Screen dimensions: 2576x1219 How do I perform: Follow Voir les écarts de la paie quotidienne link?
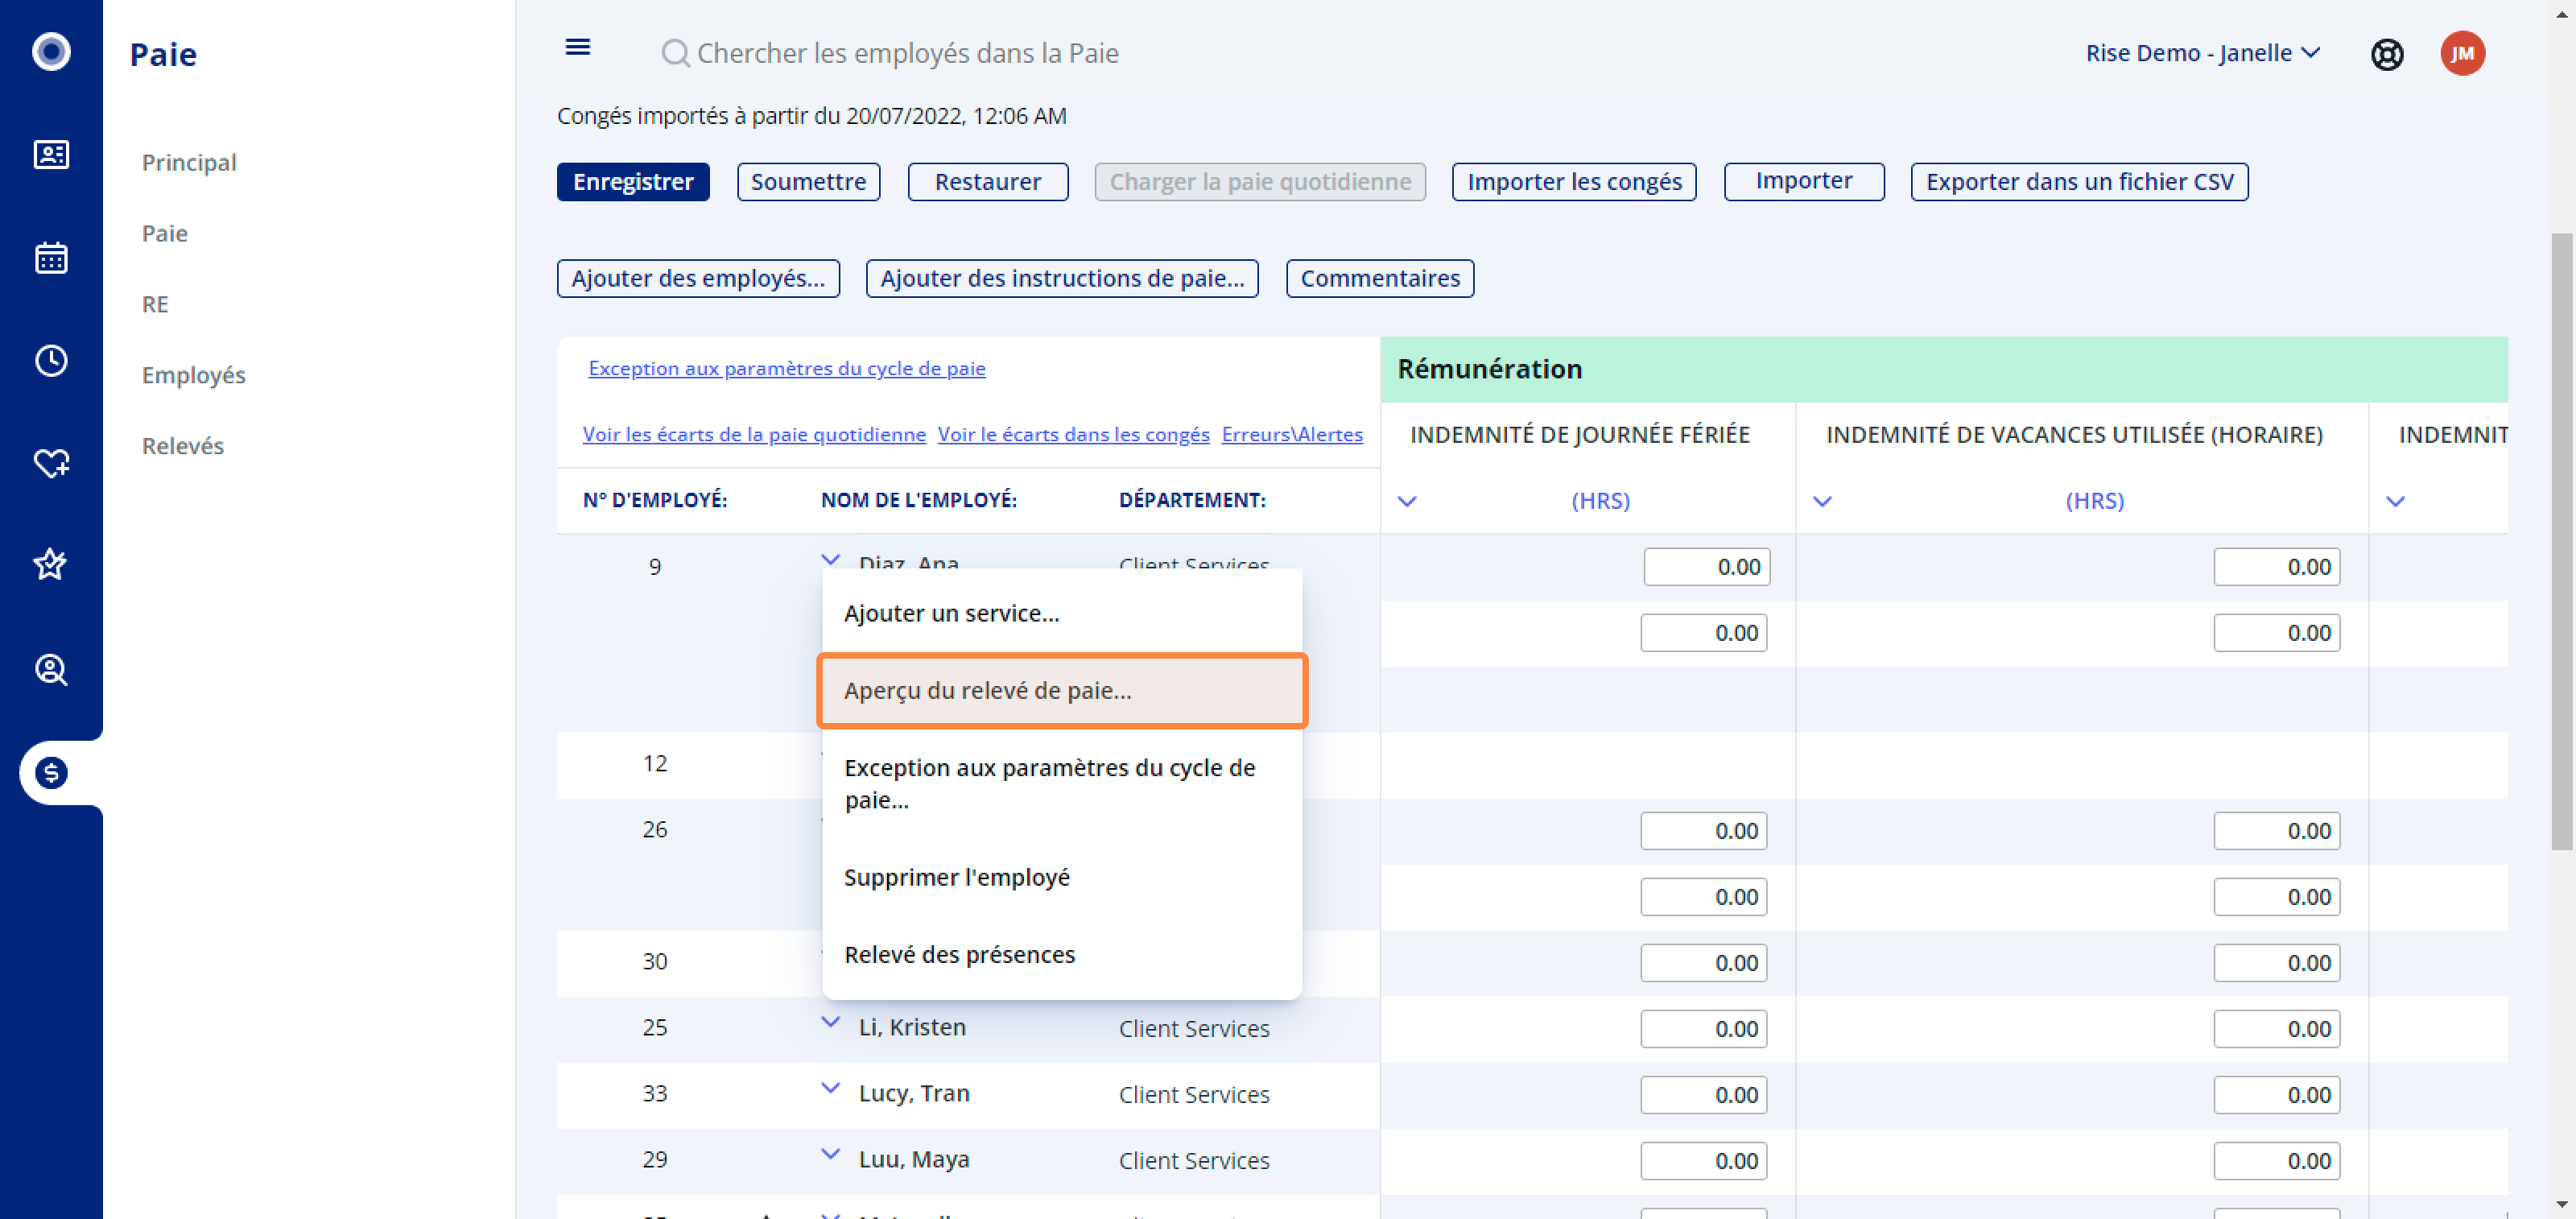click(754, 435)
